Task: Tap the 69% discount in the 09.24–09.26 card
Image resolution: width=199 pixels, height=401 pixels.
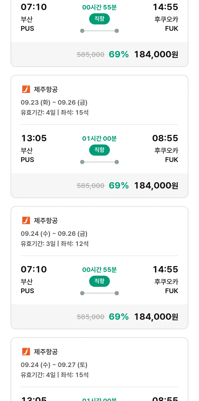Action: [x=119, y=317]
